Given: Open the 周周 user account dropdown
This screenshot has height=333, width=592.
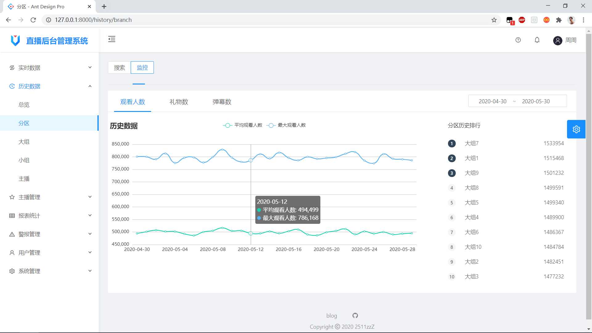Looking at the screenshot, I should [x=565, y=40].
